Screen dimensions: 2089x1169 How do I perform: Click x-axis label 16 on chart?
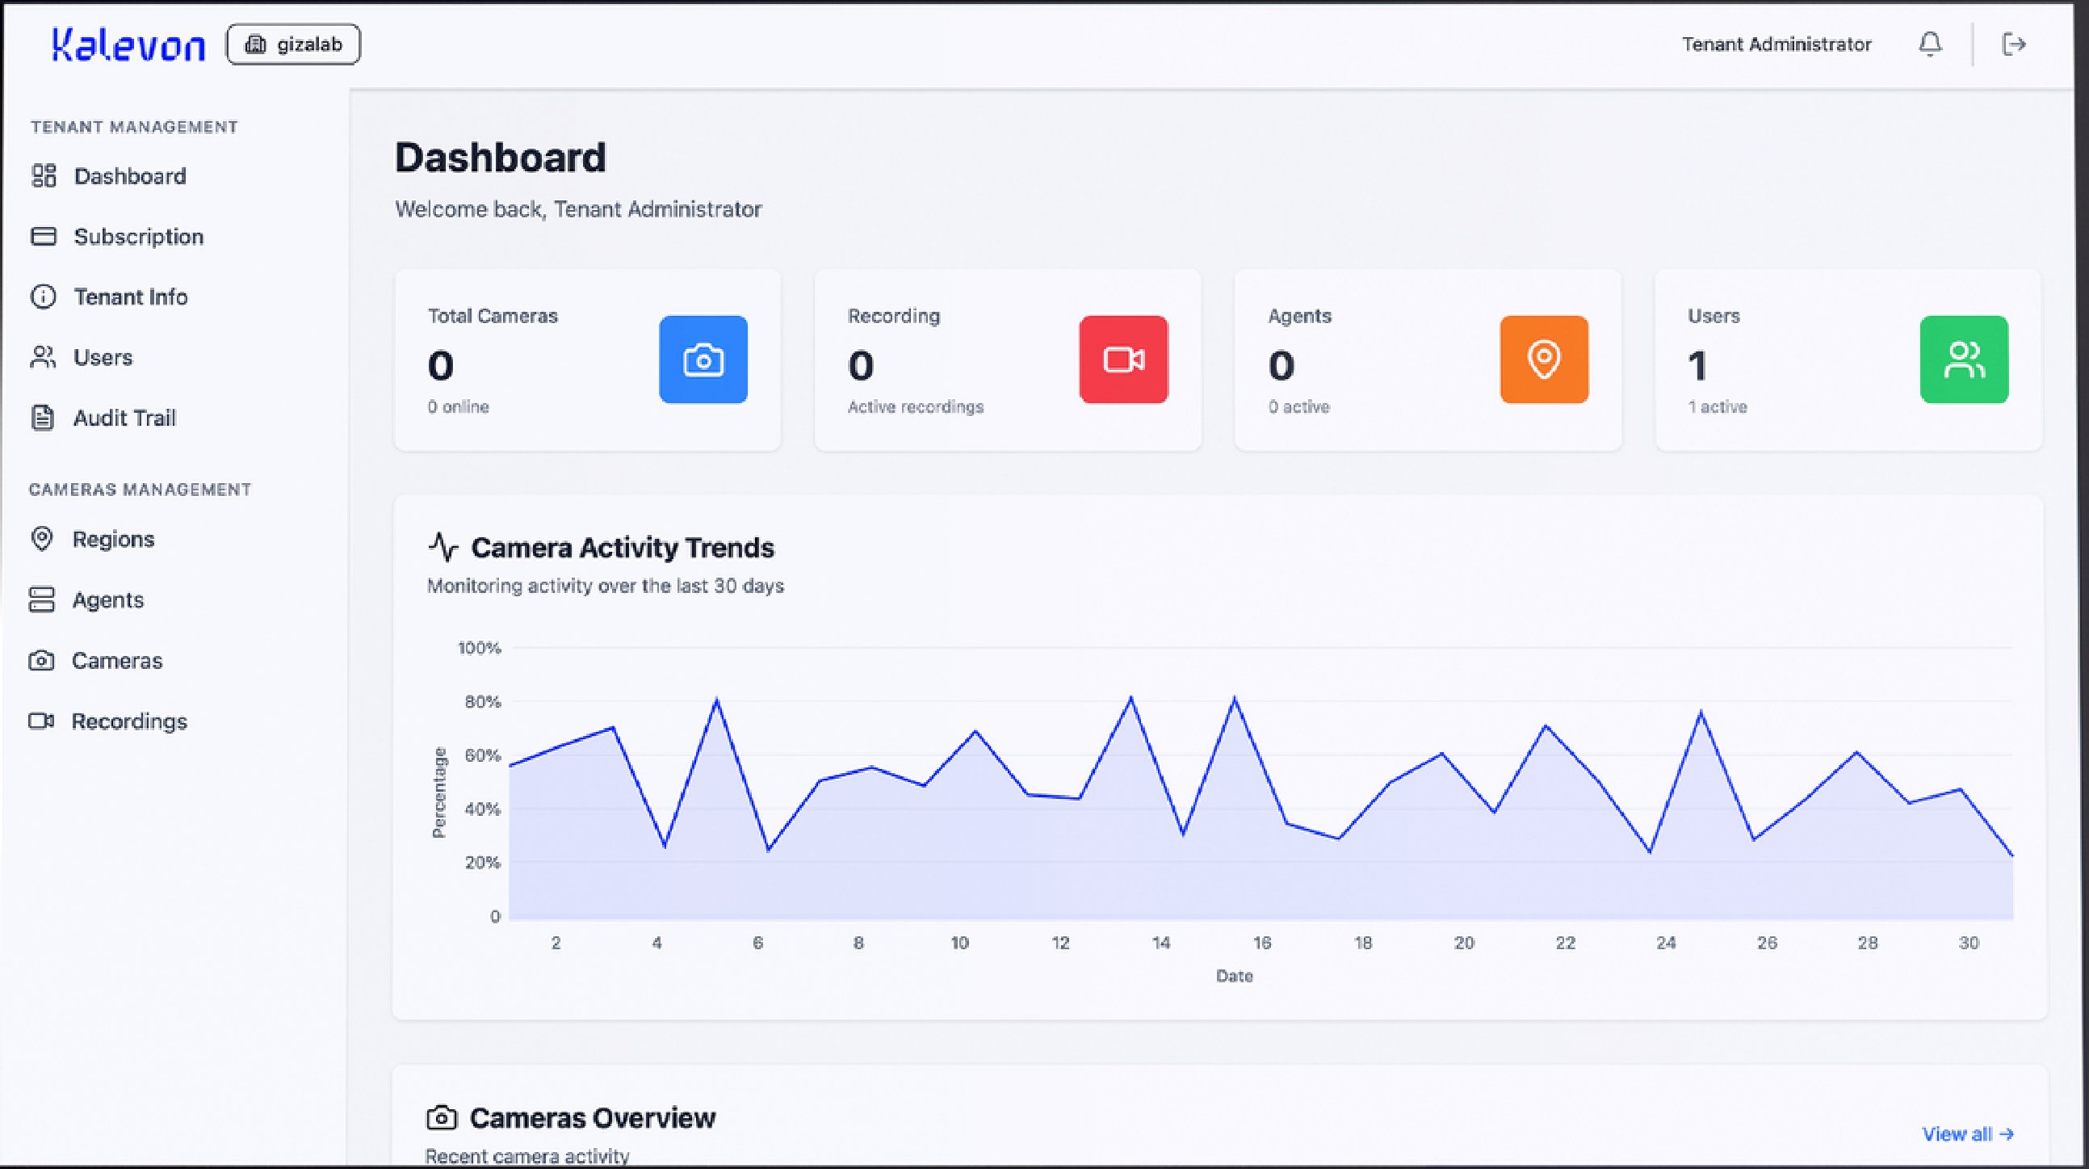pos(1262,943)
